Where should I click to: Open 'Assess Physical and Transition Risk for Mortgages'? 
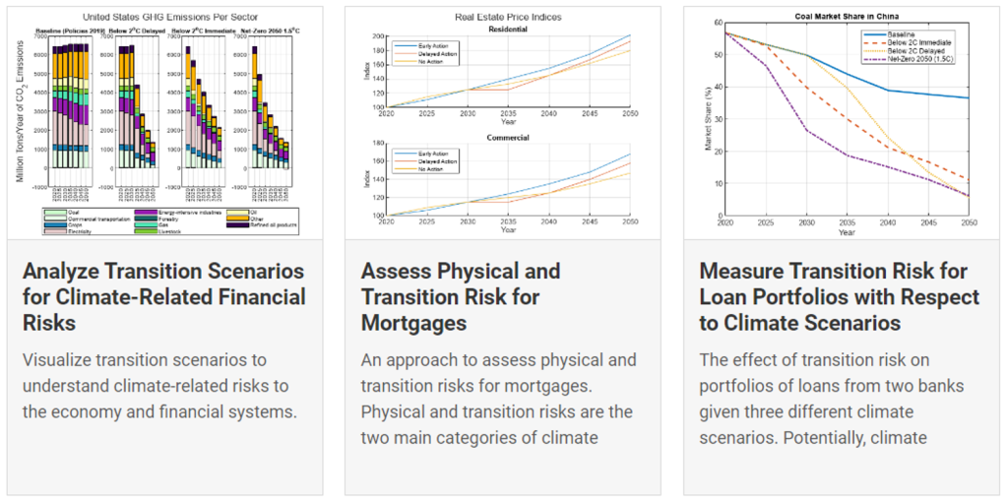tap(461, 296)
